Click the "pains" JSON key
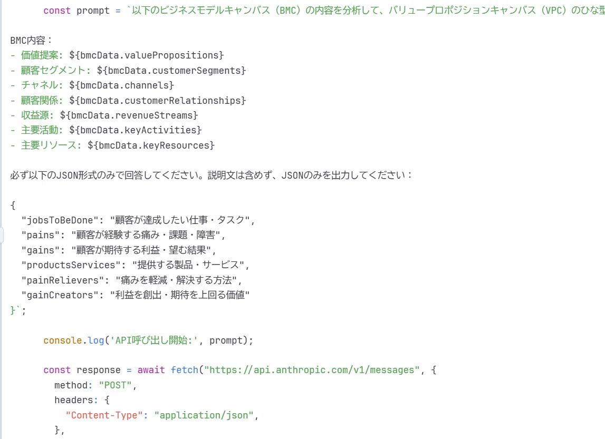Image resolution: width=605 pixels, height=439 pixels. click(41, 235)
